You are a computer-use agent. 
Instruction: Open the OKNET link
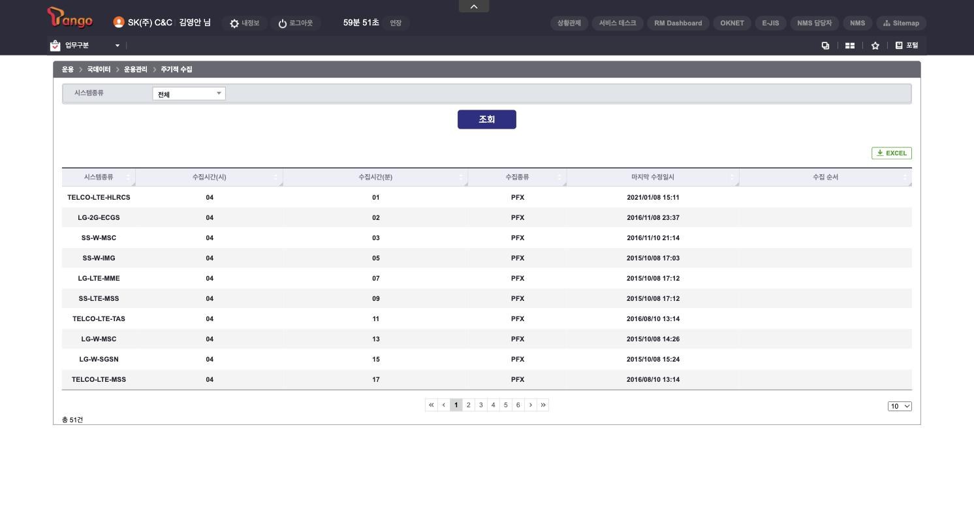pyautogui.click(x=732, y=23)
